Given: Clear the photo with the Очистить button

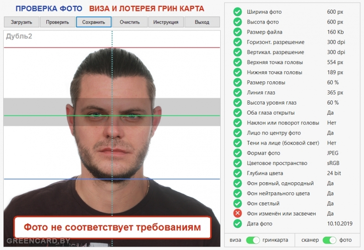Looking at the screenshot, I should point(130,22).
